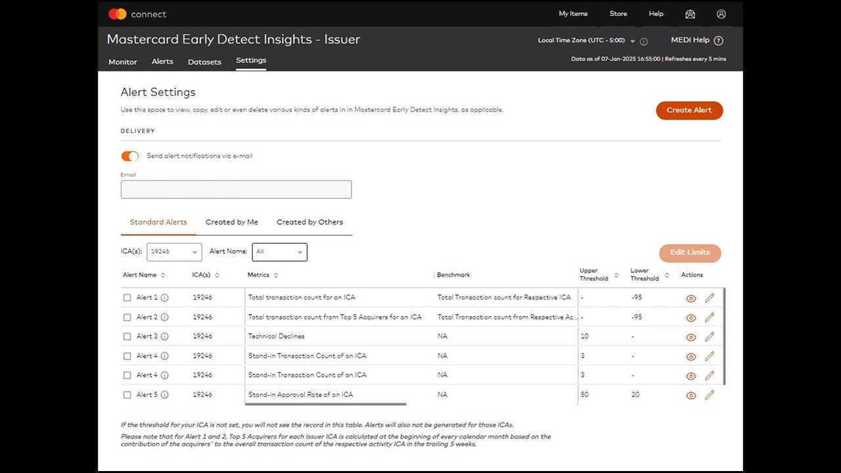Select the Alert 5 checkbox
The image size is (841, 473).
(127, 395)
